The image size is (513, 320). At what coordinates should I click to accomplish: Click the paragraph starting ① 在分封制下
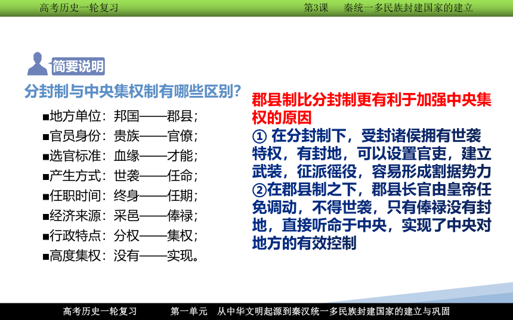click(x=372, y=153)
